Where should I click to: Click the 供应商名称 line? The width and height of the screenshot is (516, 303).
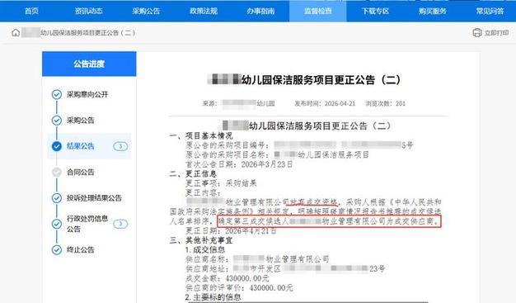(257, 259)
